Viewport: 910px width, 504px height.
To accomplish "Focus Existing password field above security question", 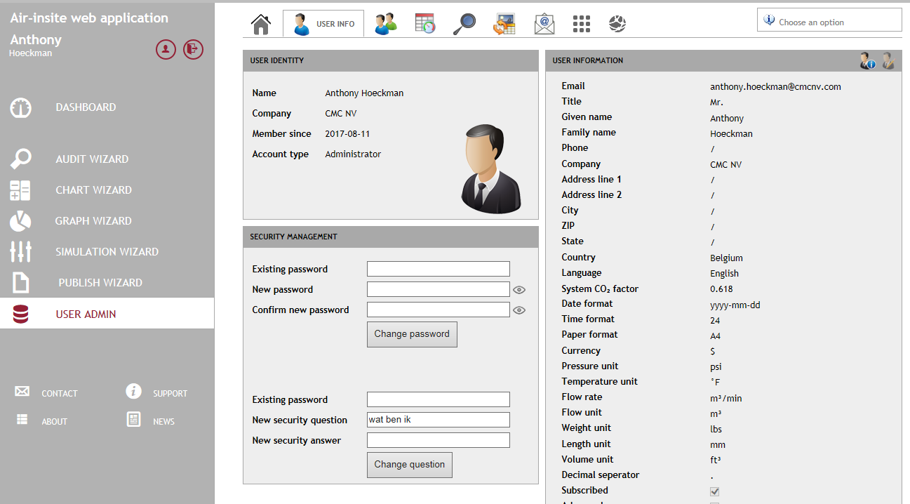I will click(439, 399).
